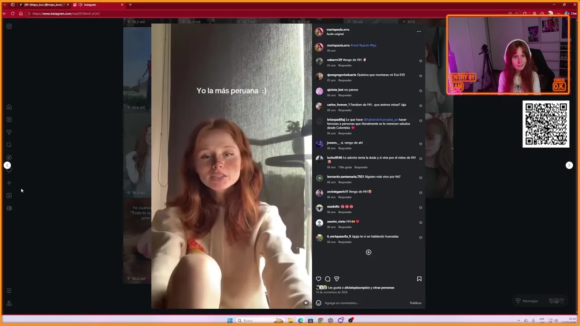The image size is (580, 326).
Task: Open the emoji picker in comment box
Action: 319,303
